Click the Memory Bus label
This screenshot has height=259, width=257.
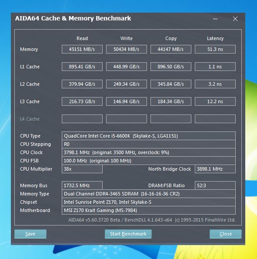click(33, 185)
